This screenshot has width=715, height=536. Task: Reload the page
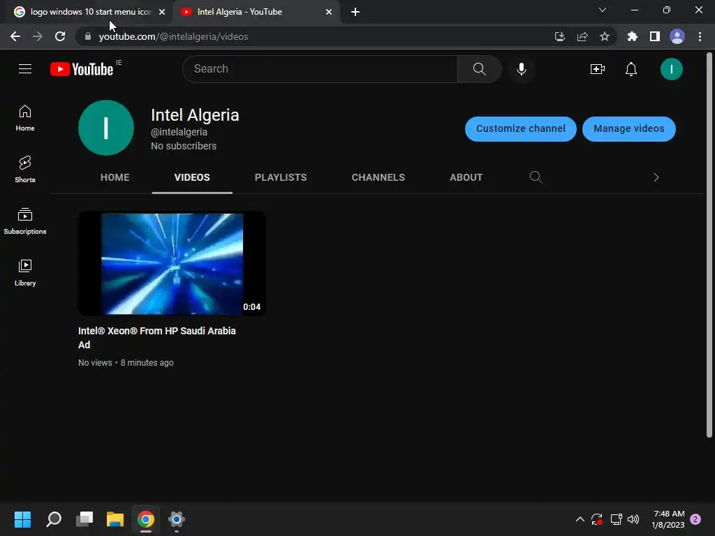click(x=60, y=36)
